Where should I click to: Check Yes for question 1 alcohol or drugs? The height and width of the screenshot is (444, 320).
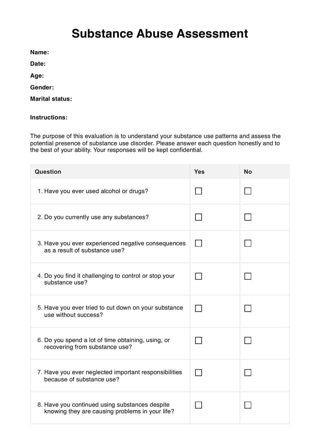[x=198, y=191]
